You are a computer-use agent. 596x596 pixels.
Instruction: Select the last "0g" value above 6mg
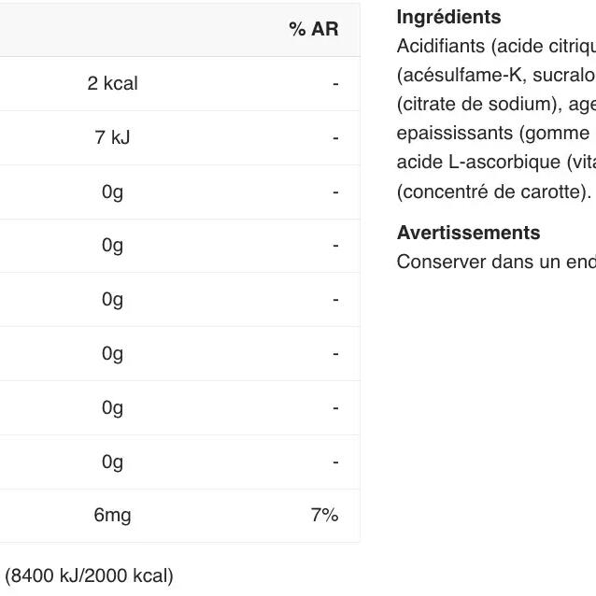[x=112, y=461]
